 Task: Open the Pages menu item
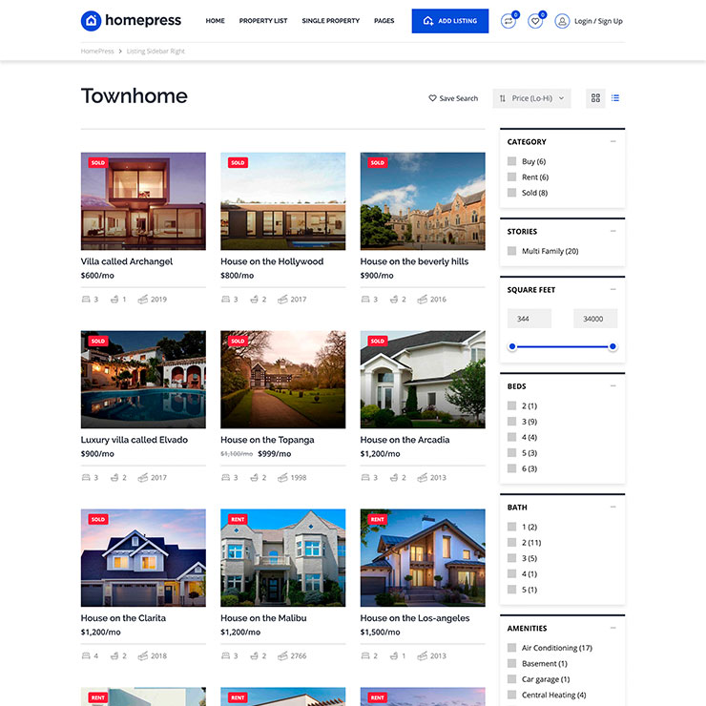coord(384,21)
